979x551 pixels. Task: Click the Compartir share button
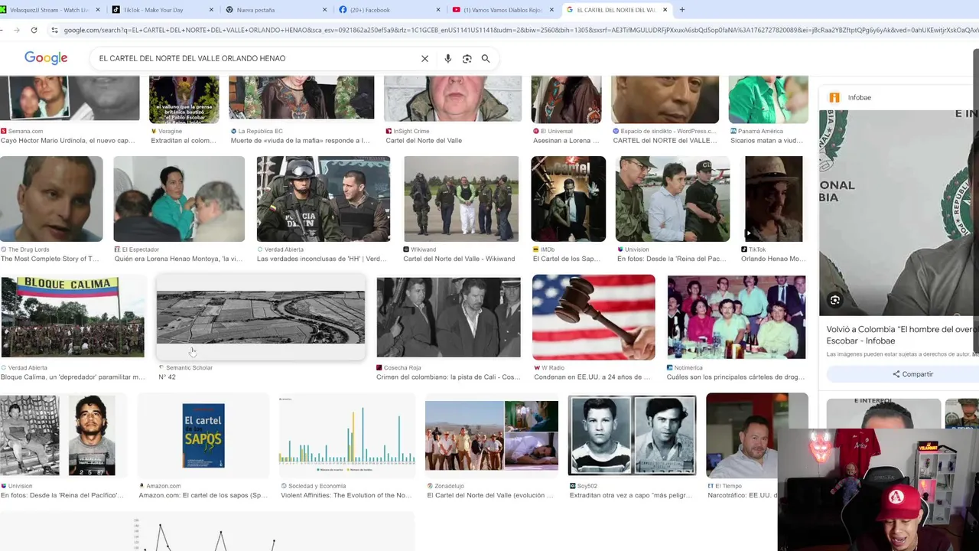[x=912, y=374]
